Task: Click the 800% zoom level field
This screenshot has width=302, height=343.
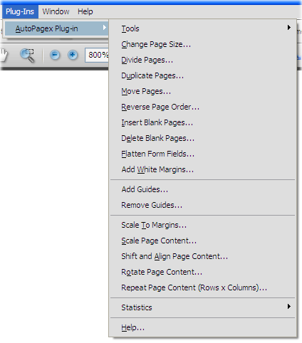Action: pyautogui.click(x=97, y=55)
